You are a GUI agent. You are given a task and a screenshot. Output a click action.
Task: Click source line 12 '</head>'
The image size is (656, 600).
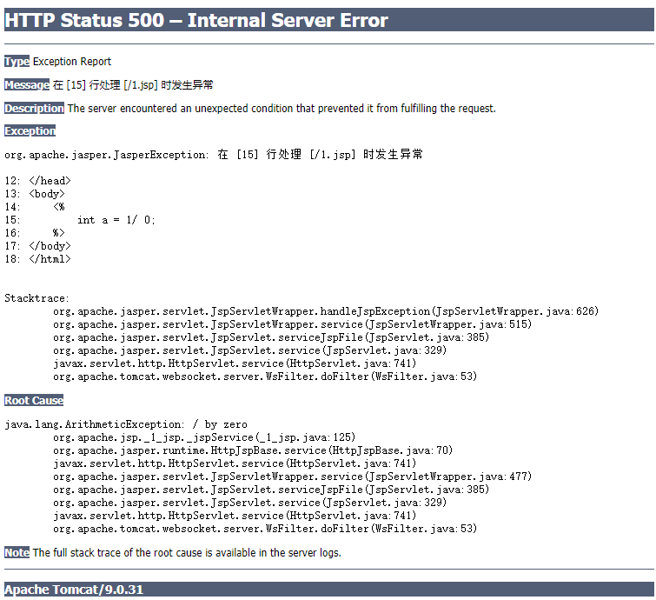click(37, 181)
